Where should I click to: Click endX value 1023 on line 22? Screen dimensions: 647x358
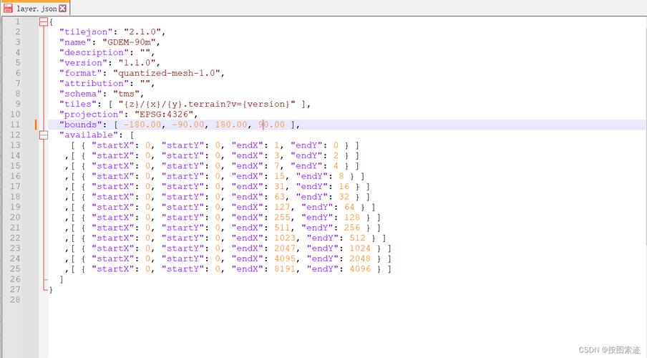[x=284, y=238]
